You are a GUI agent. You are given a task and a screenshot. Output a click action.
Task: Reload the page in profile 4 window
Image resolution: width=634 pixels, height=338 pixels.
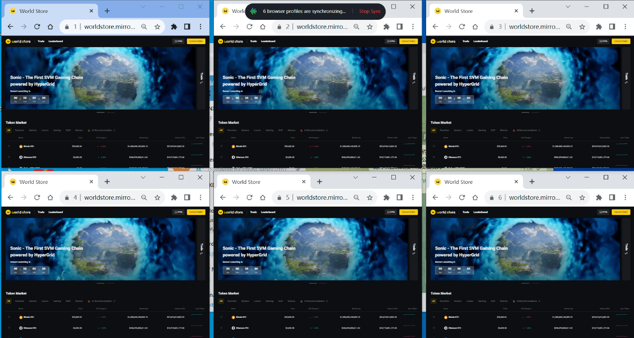(37, 197)
